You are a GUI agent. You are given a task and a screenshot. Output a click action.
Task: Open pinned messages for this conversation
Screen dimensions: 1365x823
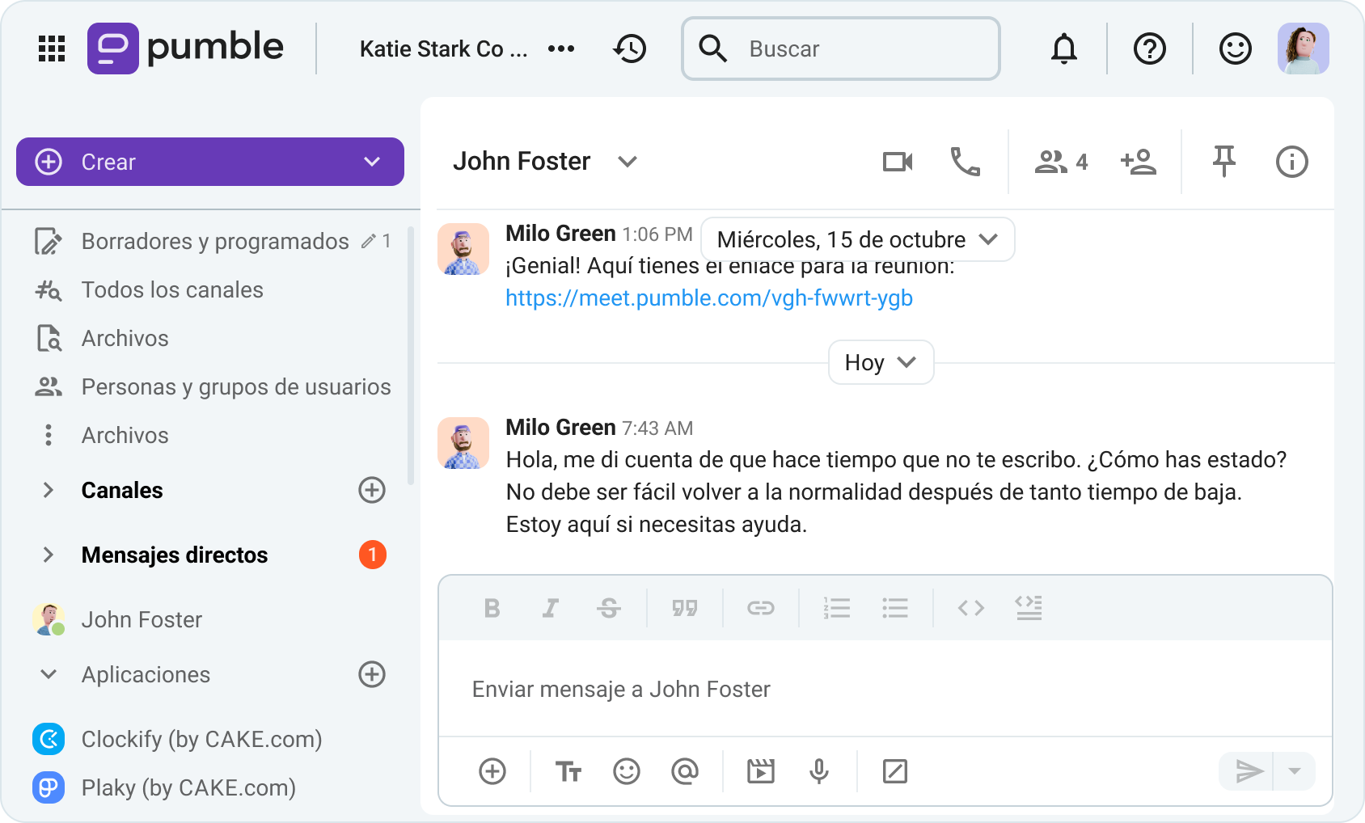tap(1223, 161)
